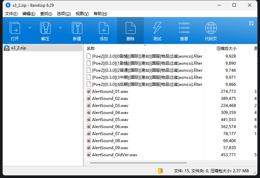The height and width of the screenshot is (178, 260).
Task: Sort by the 压缩后大小 column header
Action: point(226,49)
